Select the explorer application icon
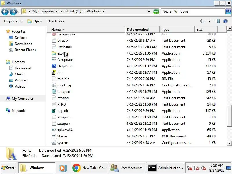 coord(54,53)
